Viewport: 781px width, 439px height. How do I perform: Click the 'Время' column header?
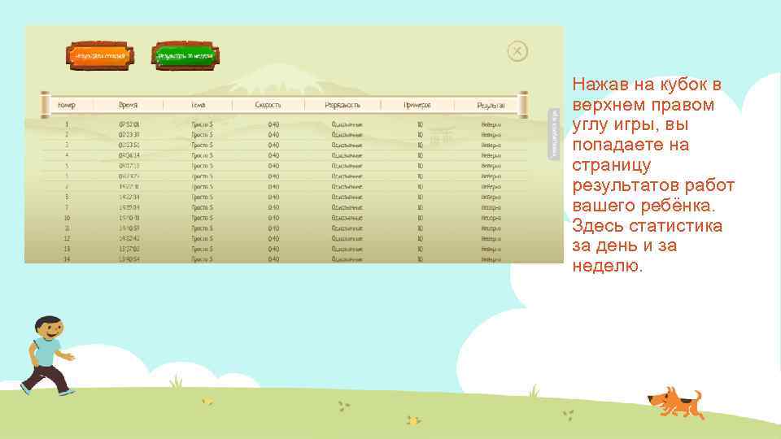pos(128,105)
